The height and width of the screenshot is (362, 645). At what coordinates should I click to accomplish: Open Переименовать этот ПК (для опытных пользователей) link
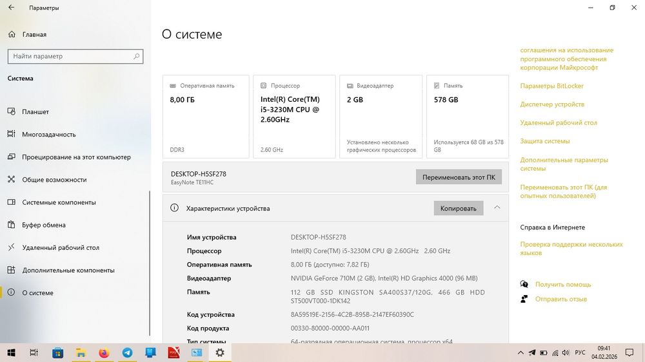point(563,191)
